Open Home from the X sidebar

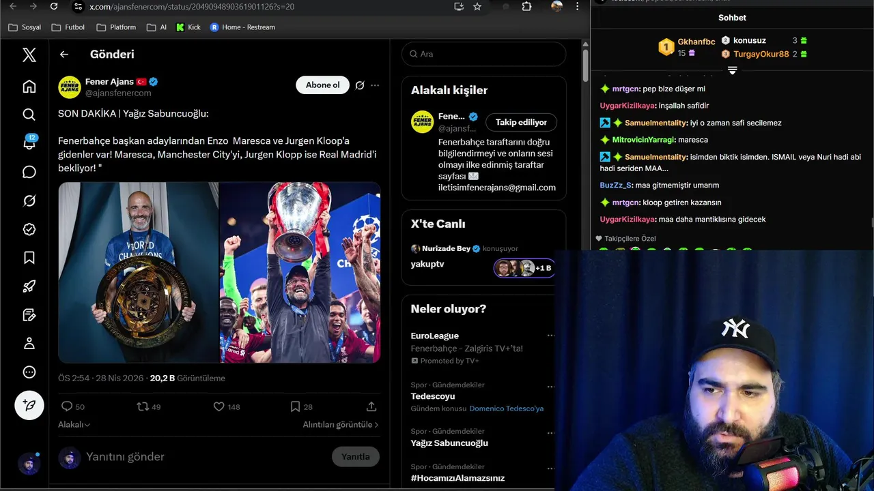coord(29,87)
